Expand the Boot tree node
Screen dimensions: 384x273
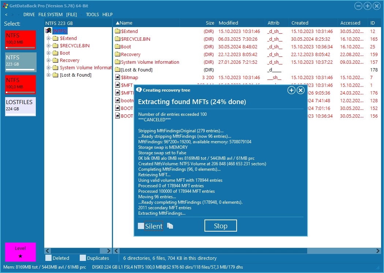49,53
